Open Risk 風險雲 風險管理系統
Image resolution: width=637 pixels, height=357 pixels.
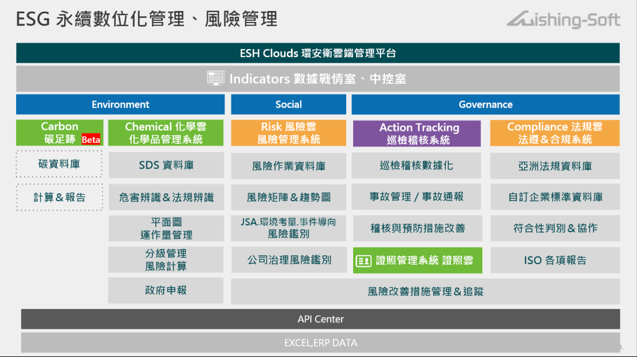click(288, 133)
